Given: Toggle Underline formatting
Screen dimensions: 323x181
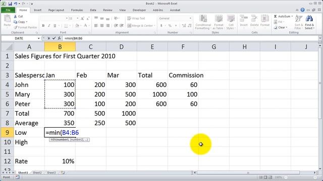Looking at the screenshot, I should coord(55,26).
